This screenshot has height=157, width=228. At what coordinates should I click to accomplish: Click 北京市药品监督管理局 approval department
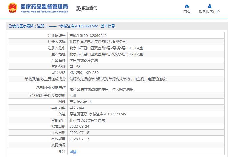pyautogui.click(x=87, y=120)
